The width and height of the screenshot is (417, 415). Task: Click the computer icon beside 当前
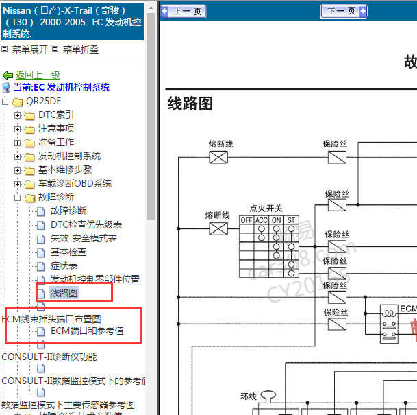[6, 88]
